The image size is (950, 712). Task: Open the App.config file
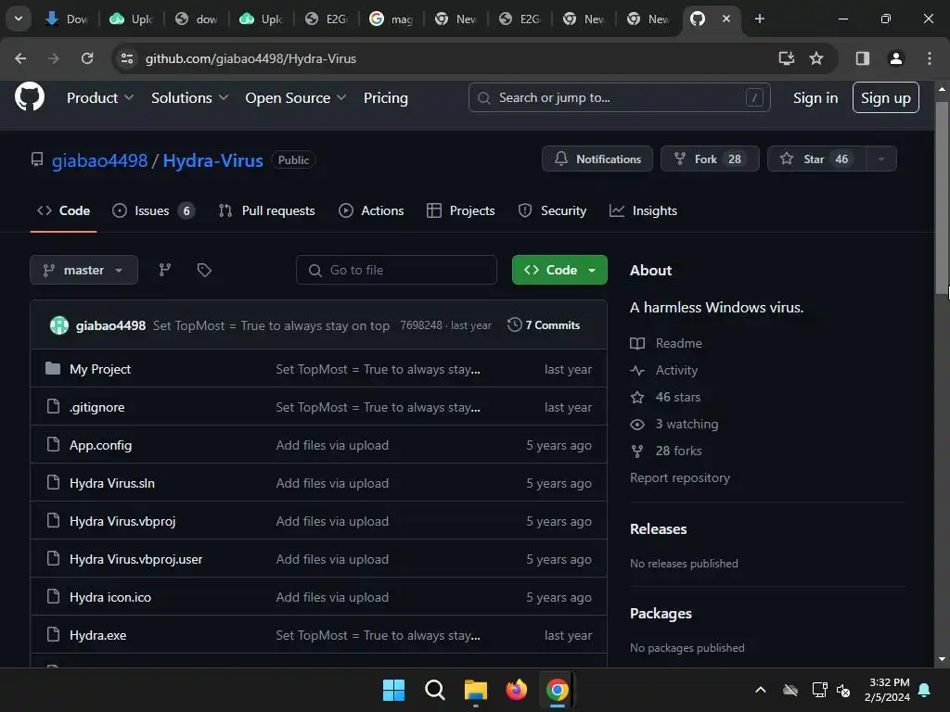(100, 446)
